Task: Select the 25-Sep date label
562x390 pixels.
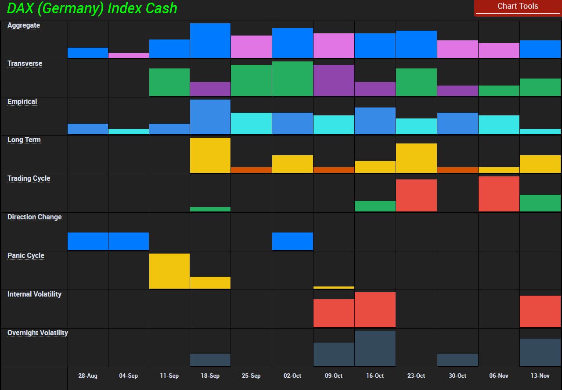Action: [x=251, y=376]
